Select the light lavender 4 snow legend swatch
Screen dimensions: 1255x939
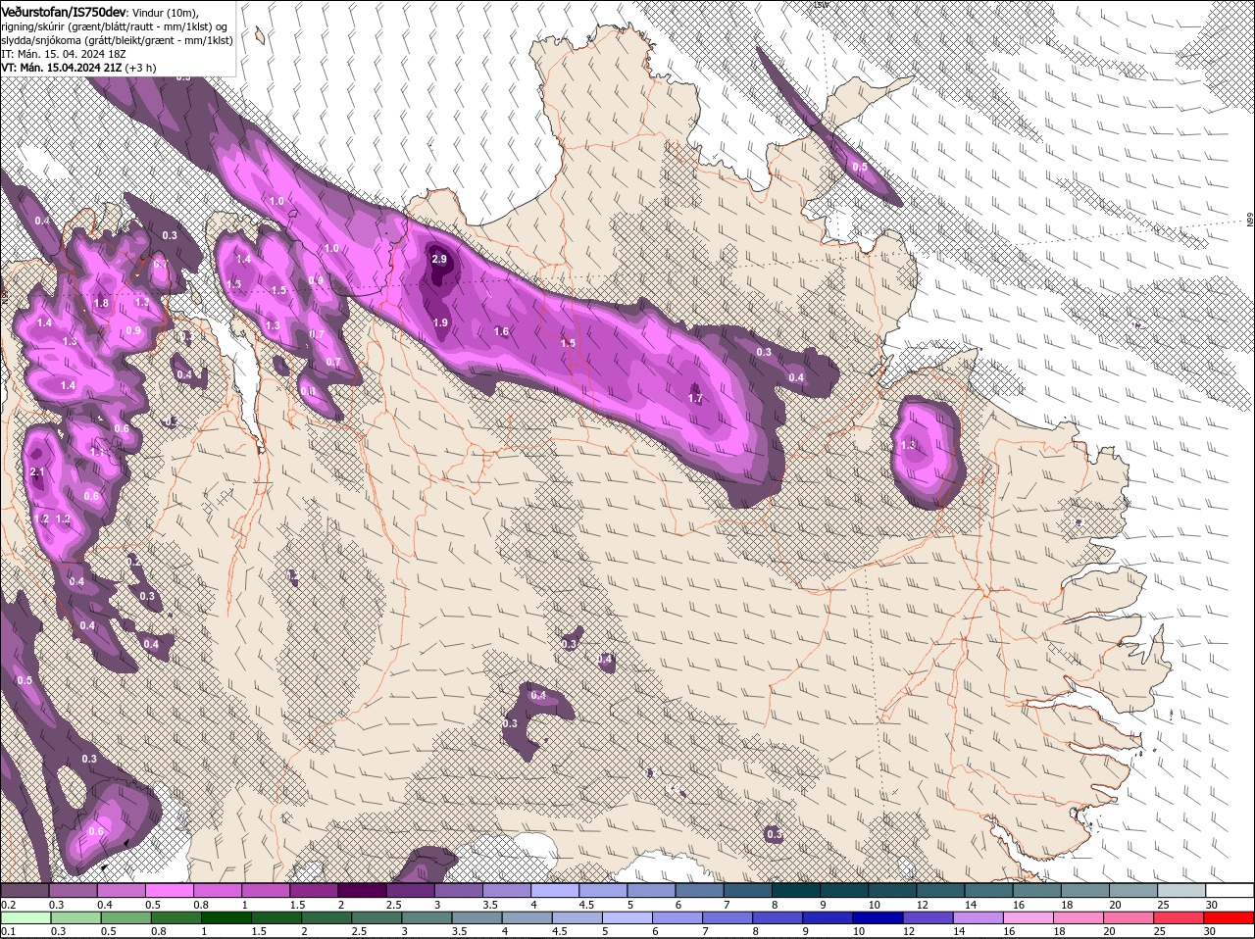[x=555, y=890]
